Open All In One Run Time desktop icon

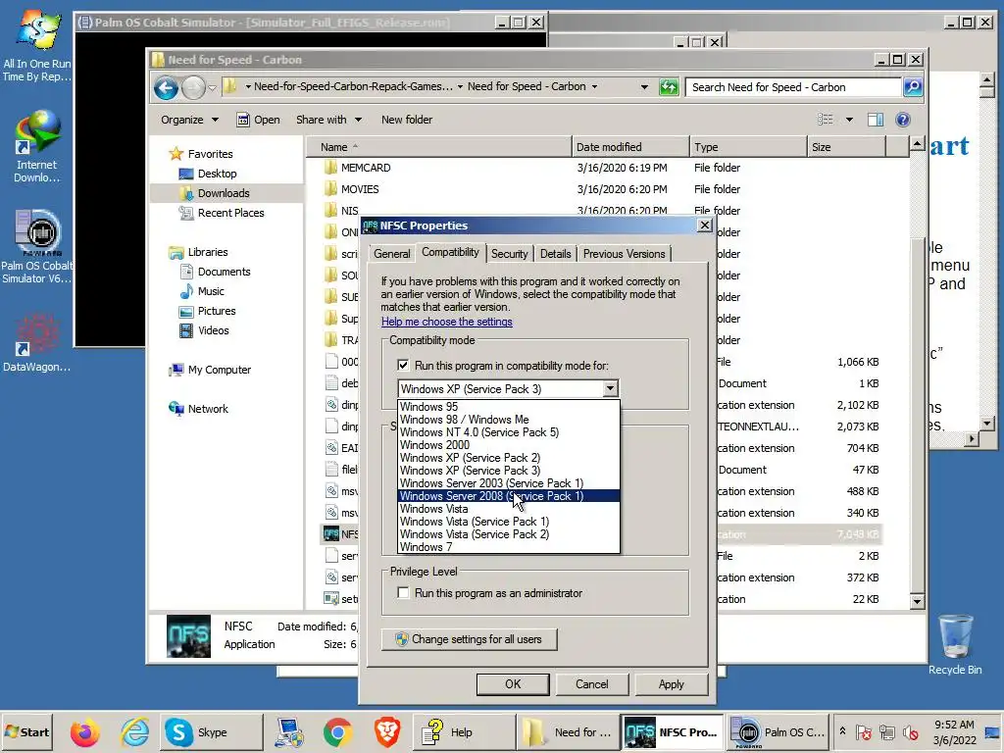(36, 46)
